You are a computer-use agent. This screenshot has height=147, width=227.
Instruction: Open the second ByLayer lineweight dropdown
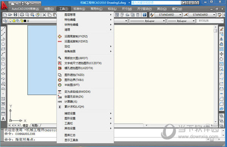point(194,21)
